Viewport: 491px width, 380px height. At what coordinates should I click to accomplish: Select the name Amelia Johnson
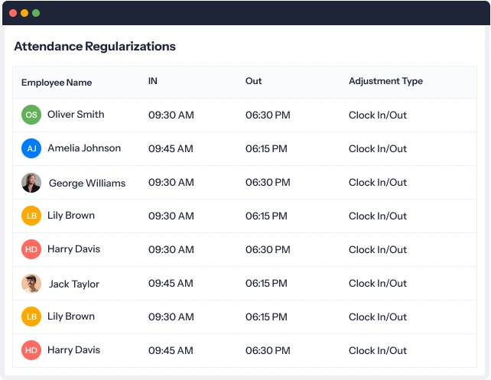[x=84, y=148]
